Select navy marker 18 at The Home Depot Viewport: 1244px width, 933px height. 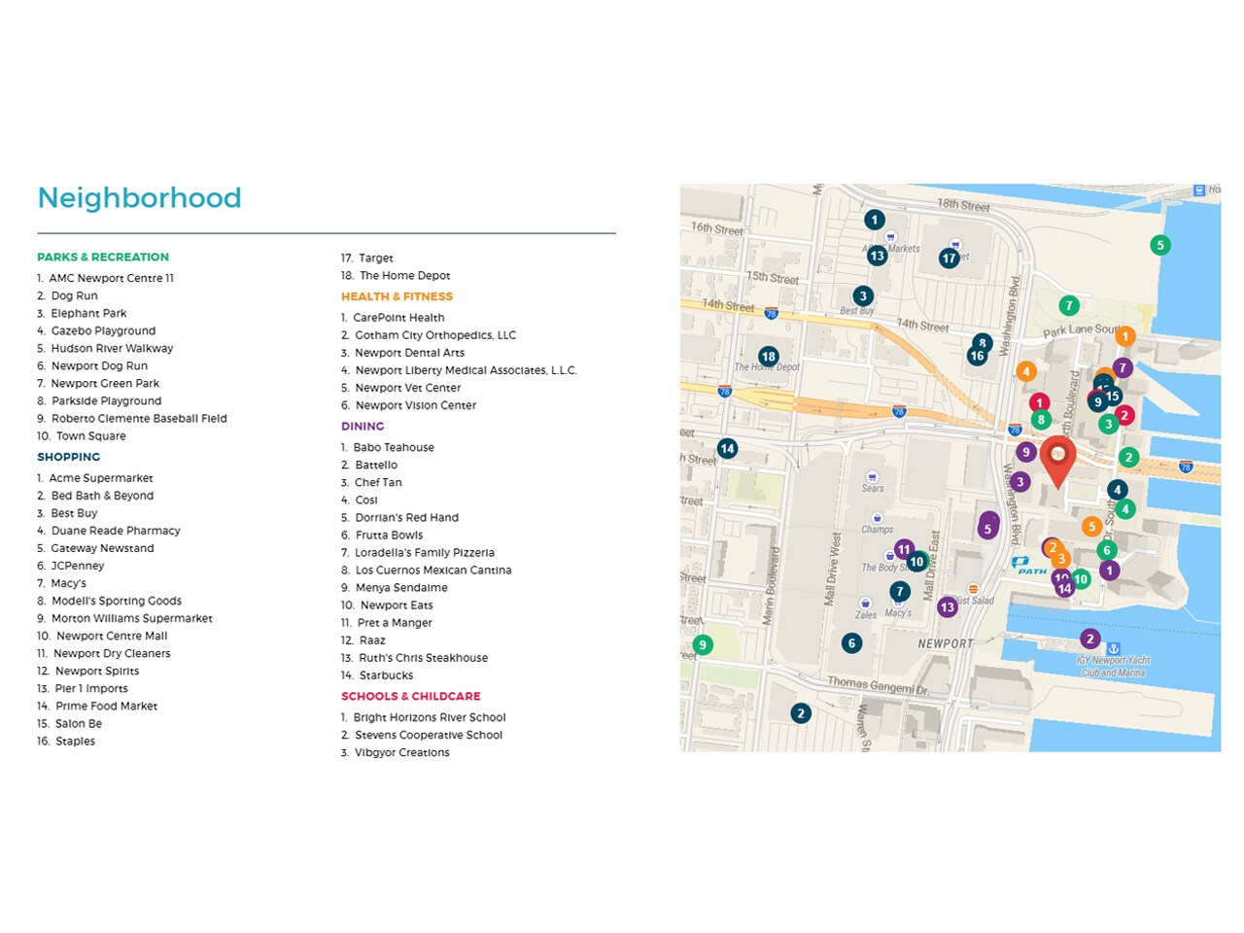[769, 357]
